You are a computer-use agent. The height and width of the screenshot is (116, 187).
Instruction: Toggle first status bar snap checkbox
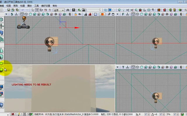(x=146, y=114)
